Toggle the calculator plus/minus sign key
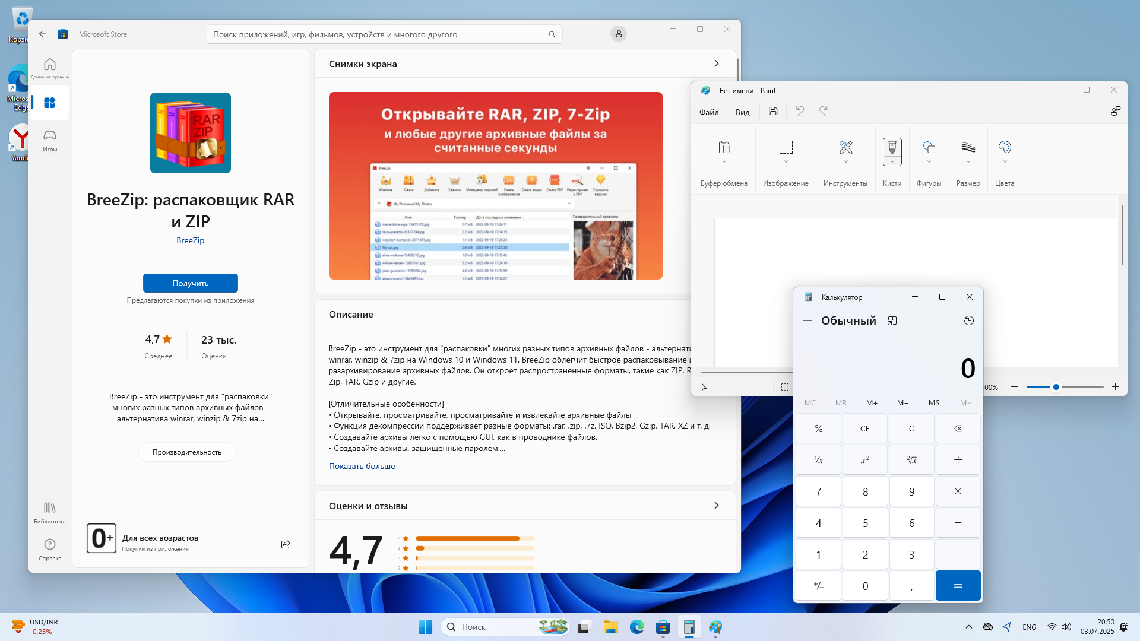 pos(818,586)
